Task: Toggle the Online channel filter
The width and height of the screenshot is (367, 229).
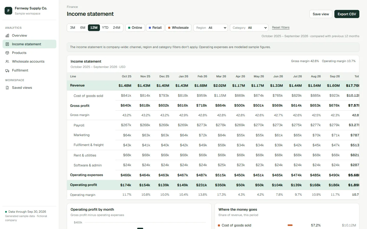Action: coord(135,28)
